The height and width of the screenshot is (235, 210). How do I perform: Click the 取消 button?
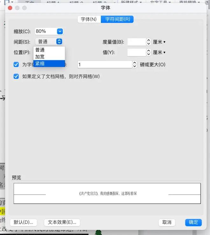[167, 222]
